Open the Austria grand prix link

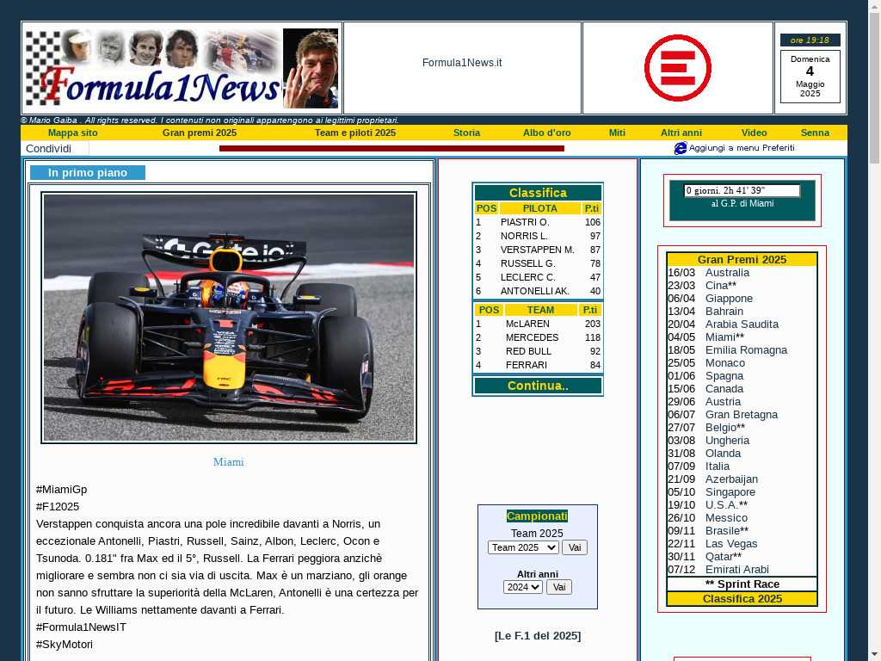click(723, 402)
